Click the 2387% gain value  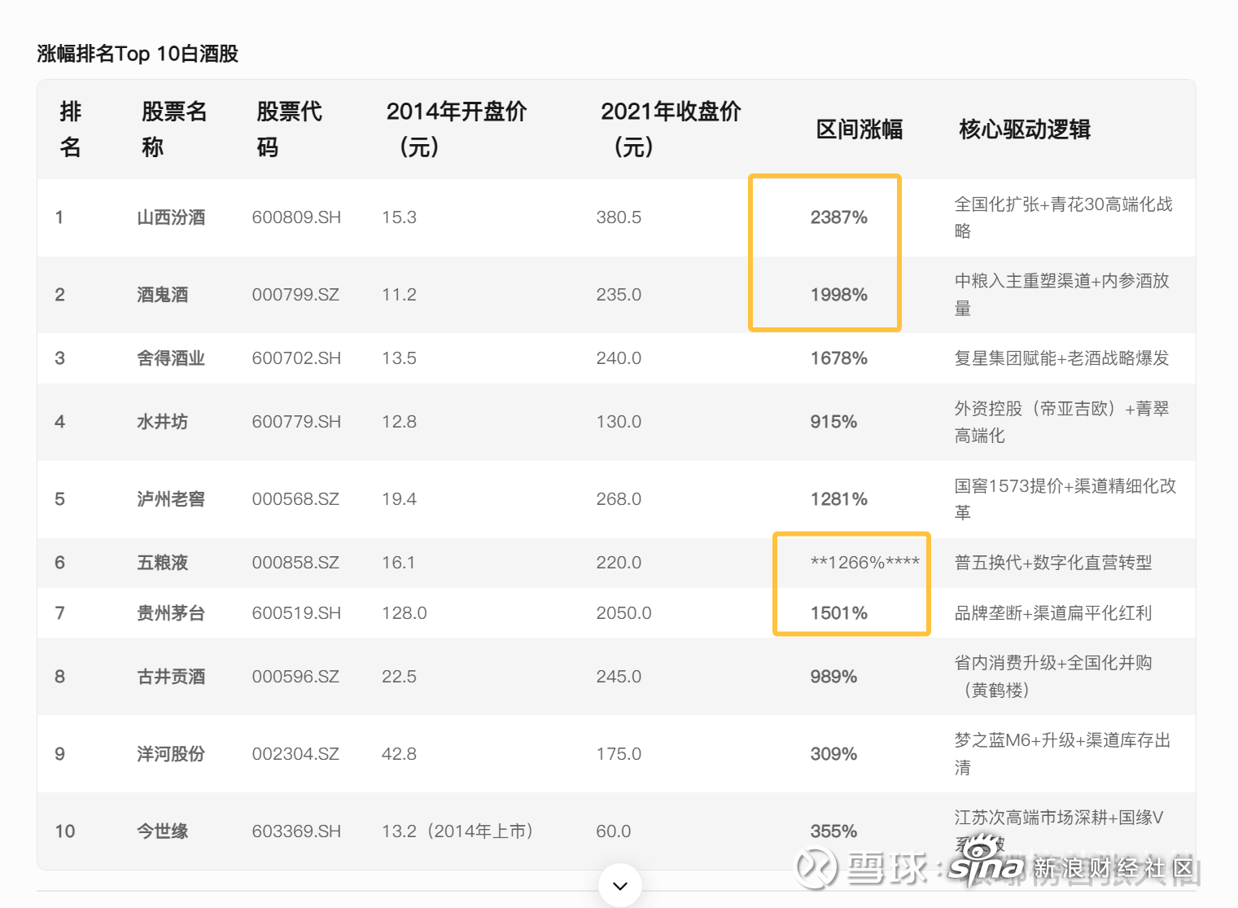[x=839, y=217]
